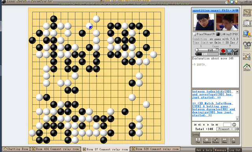252x152 pixels.
Task: Switch to Chatting Room tab
Action: [16, 149]
